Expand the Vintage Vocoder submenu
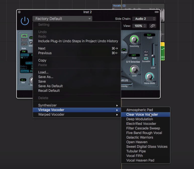This screenshot has width=194, height=169. (x=77, y=110)
